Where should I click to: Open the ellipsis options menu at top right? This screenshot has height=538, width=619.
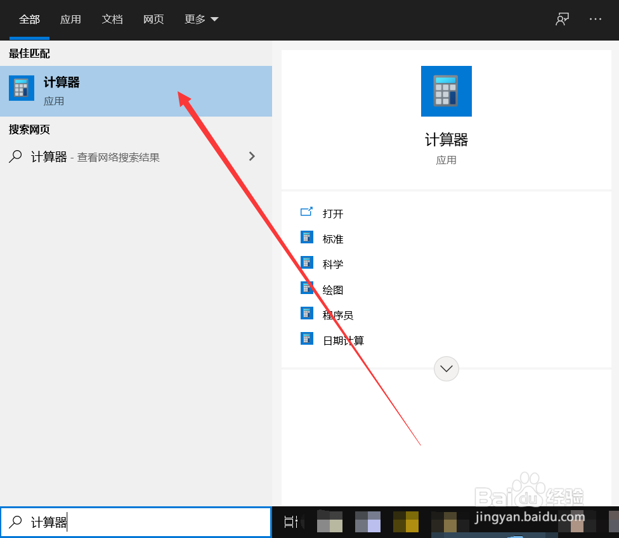tap(594, 19)
